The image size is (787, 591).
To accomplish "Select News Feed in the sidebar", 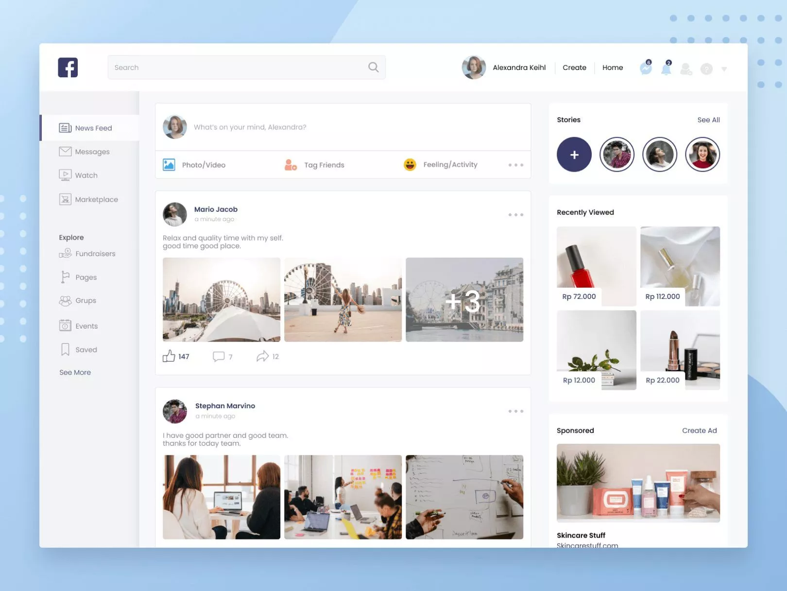I will 90,128.
